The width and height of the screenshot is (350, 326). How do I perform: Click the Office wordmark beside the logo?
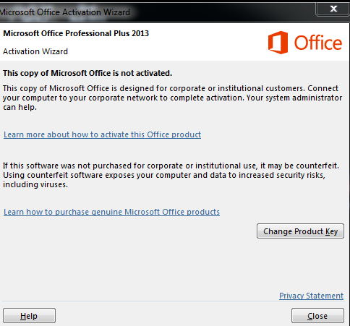point(318,43)
